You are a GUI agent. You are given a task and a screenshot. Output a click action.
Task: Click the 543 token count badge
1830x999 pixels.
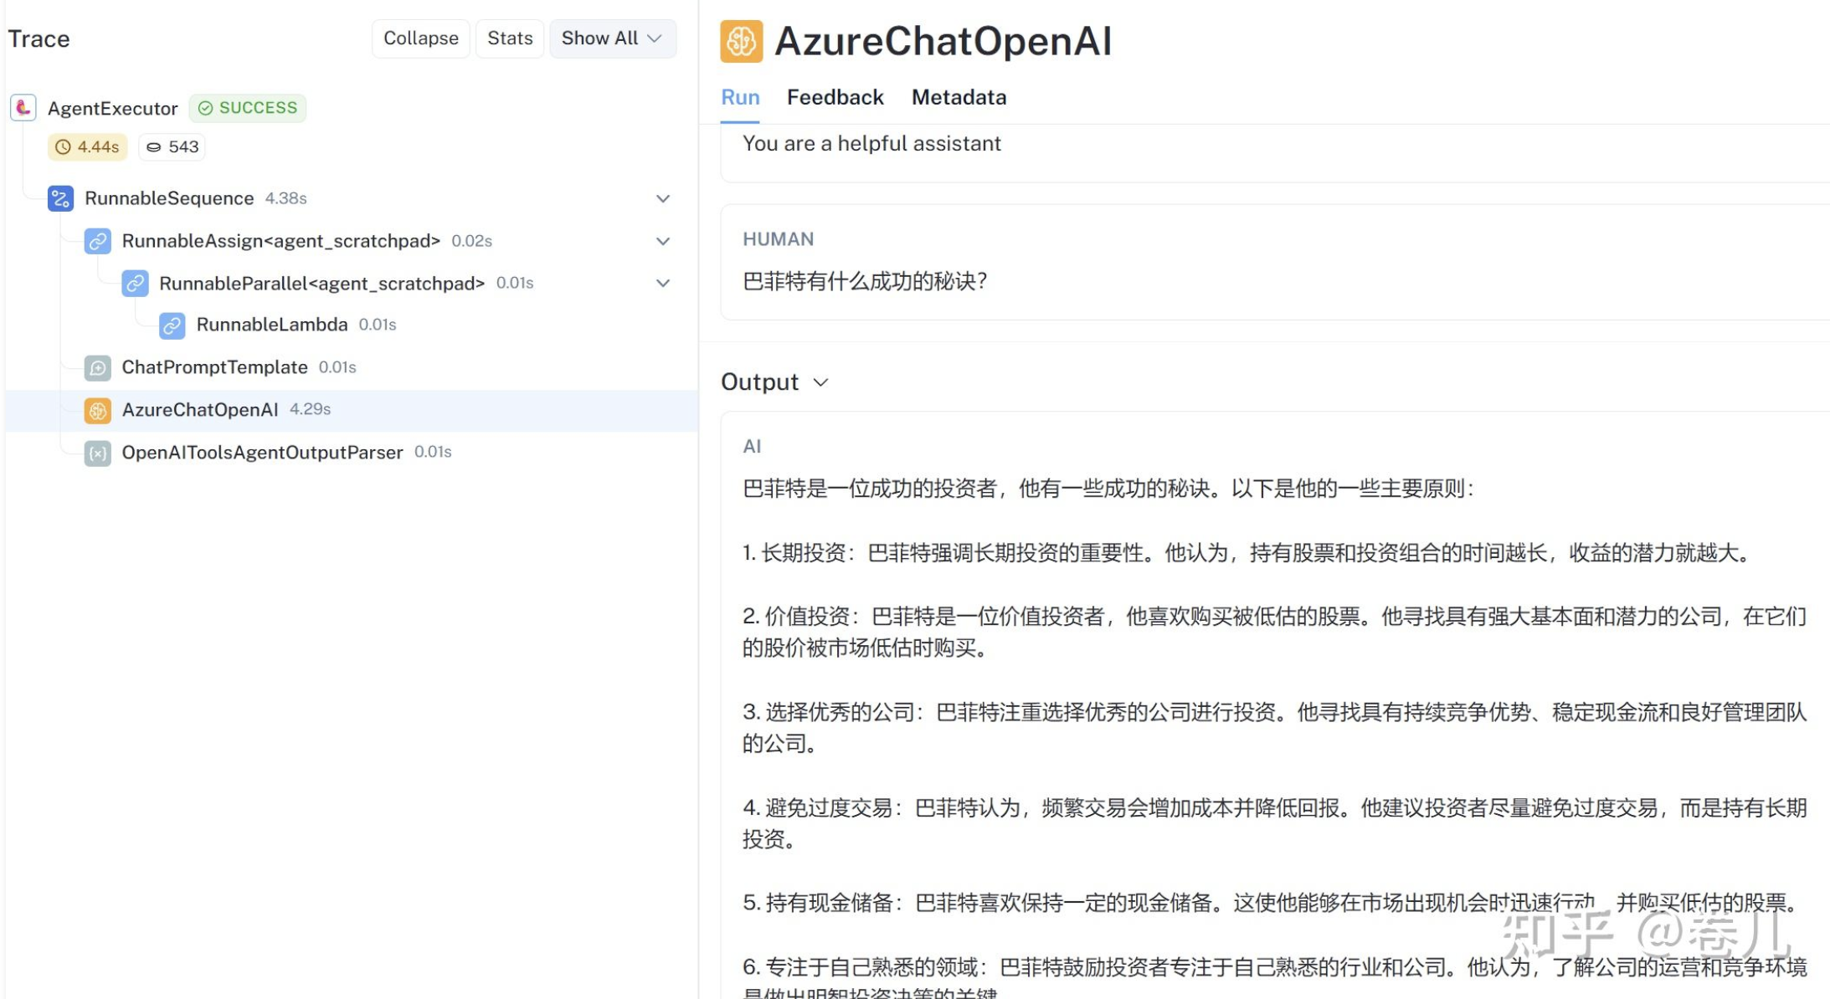[172, 147]
